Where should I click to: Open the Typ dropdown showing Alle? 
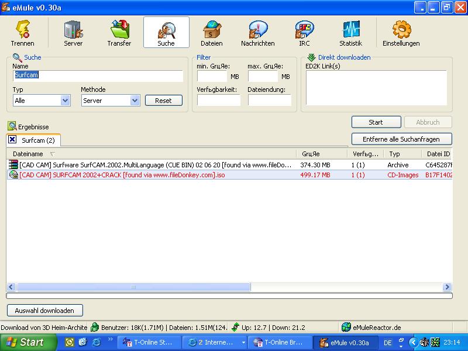click(65, 101)
